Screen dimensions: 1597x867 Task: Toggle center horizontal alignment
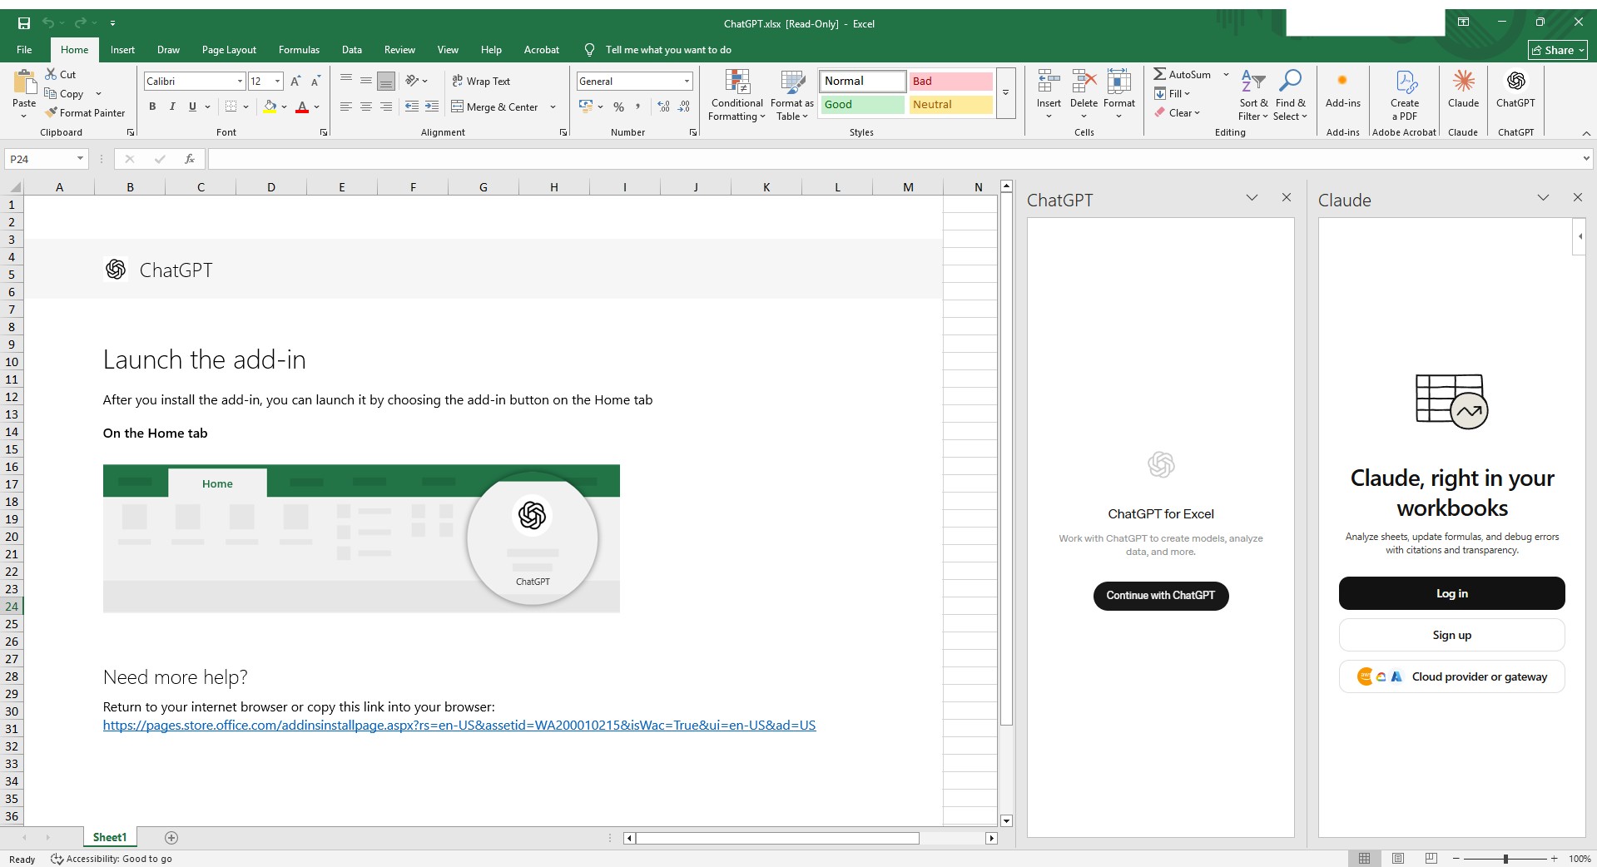pyautogui.click(x=366, y=107)
